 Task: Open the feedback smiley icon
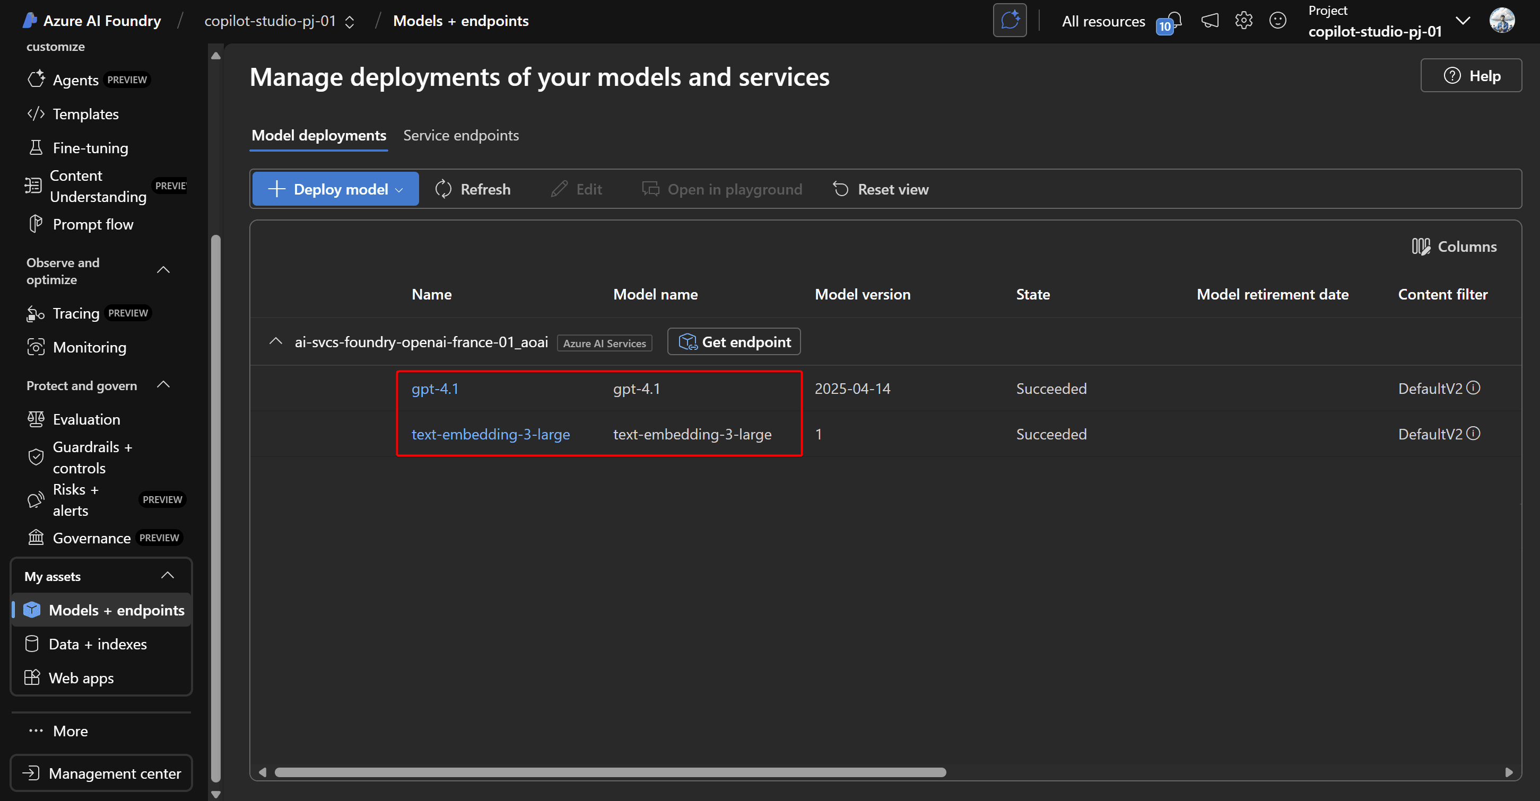[x=1277, y=21]
